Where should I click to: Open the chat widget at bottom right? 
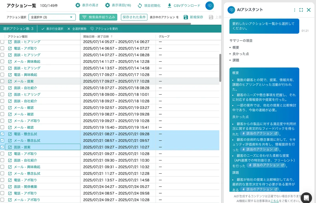[x=306, y=197]
